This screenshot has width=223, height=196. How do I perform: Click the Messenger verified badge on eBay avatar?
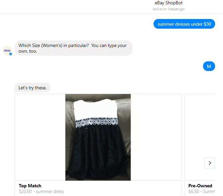point(11,54)
